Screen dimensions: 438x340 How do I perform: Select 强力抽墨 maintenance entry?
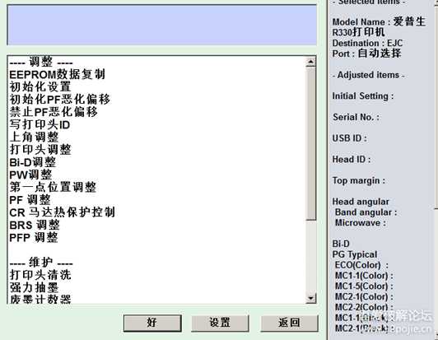[x=34, y=287]
